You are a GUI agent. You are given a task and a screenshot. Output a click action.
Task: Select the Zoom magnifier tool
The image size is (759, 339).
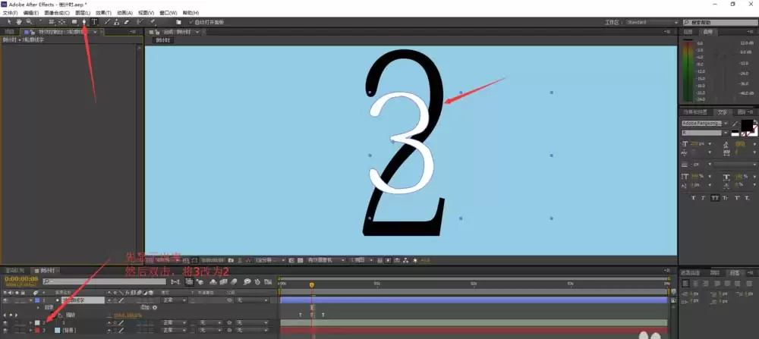(x=29, y=22)
